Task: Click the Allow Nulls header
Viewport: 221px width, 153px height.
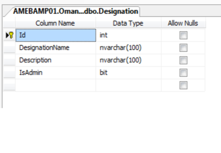Action: [183, 23]
